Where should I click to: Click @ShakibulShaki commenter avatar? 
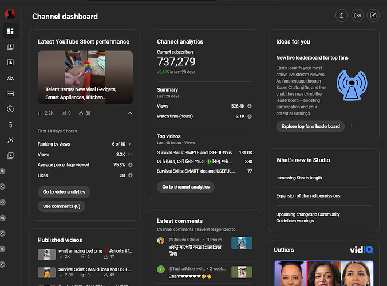click(x=161, y=240)
